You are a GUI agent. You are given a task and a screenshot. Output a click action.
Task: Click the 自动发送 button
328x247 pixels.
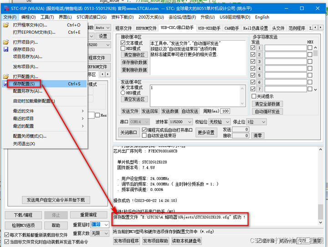(x=190, y=111)
